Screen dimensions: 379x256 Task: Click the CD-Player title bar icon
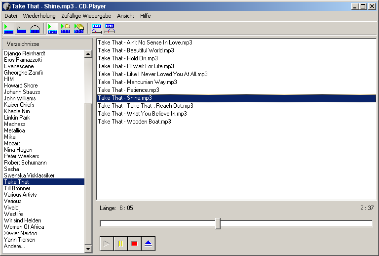coord(7,6)
